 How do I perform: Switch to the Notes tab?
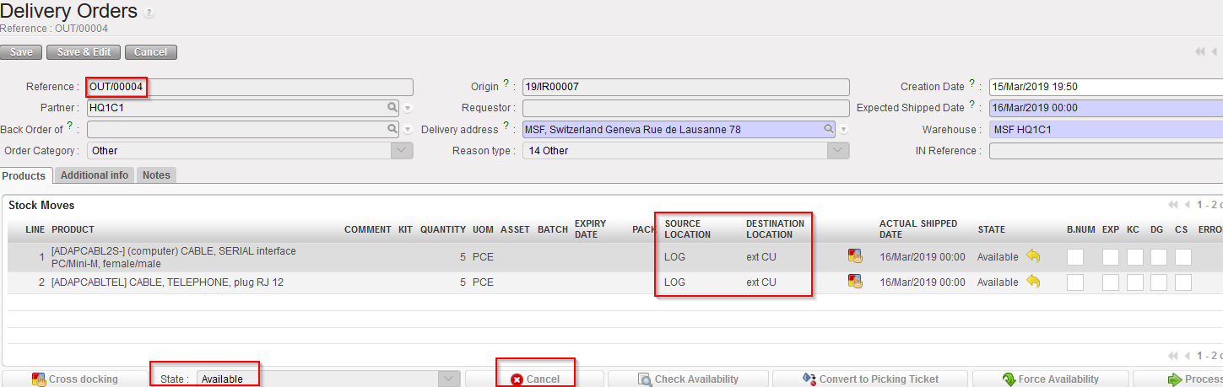tap(156, 175)
